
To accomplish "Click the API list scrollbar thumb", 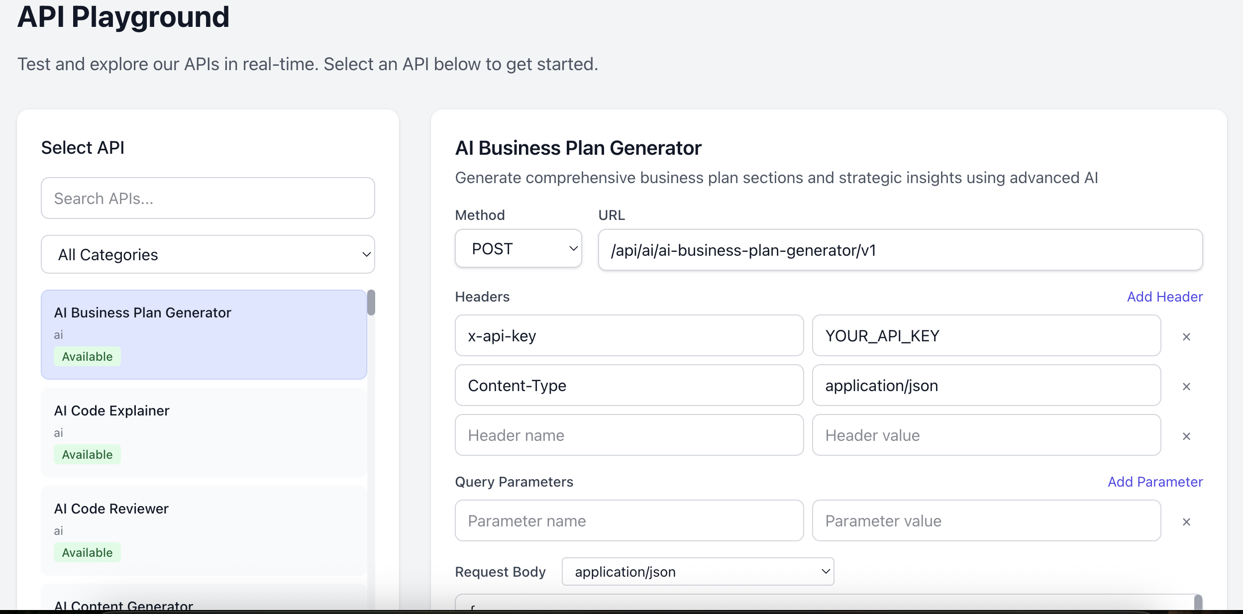I will coord(371,303).
